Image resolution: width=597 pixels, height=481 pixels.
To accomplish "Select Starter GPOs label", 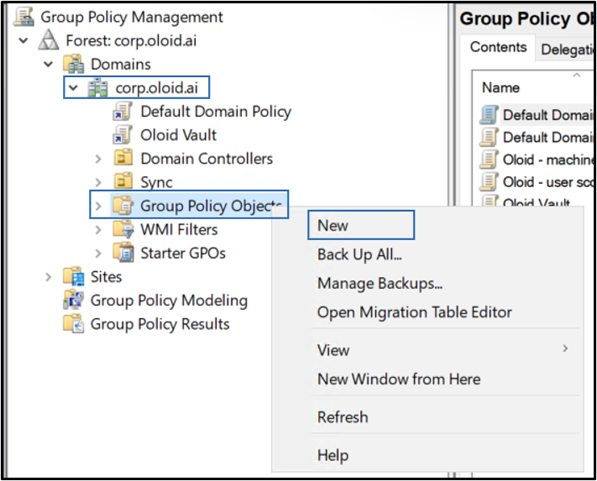I will [183, 253].
